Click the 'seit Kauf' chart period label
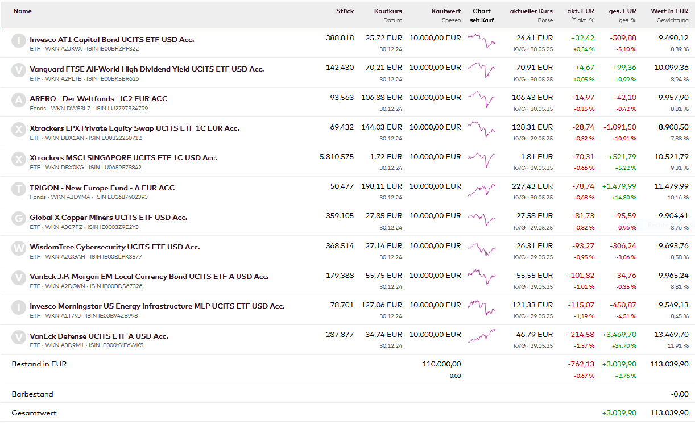This screenshot has width=695, height=429. point(481,20)
